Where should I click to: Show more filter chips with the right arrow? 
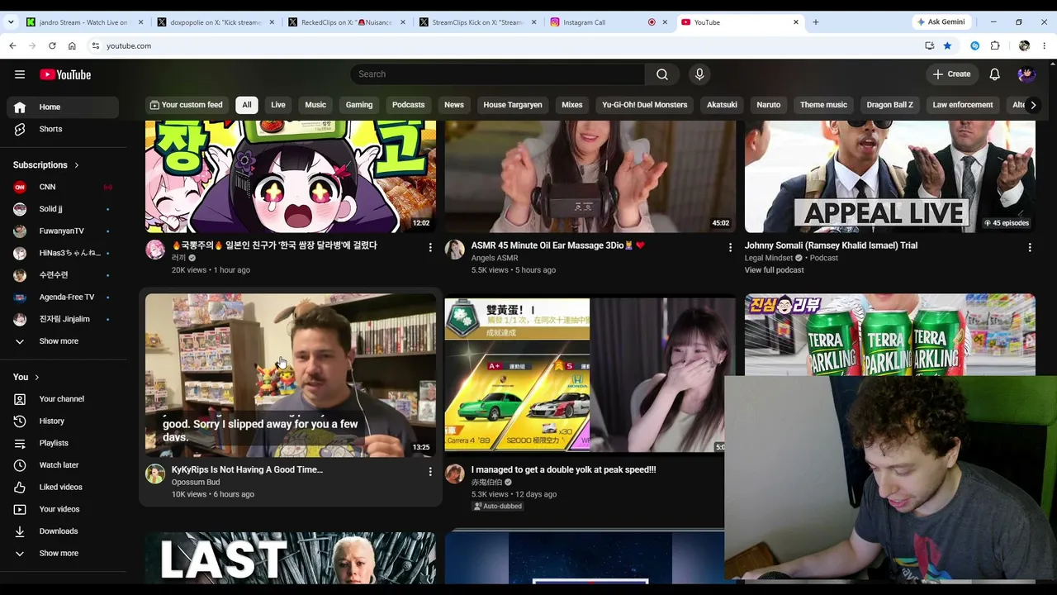[1033, 105]
